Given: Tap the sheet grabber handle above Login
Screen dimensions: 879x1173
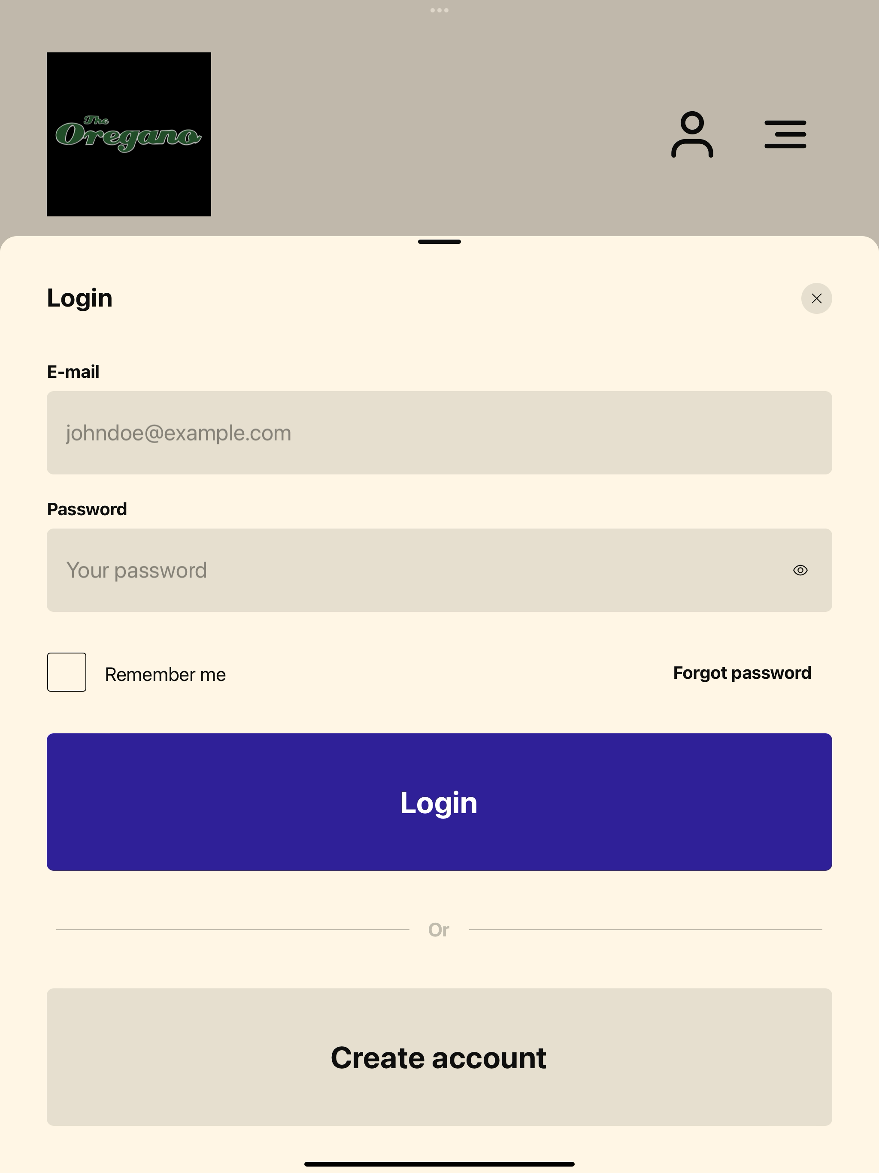Looking at the screenshot, I should (x=439, y=242).
